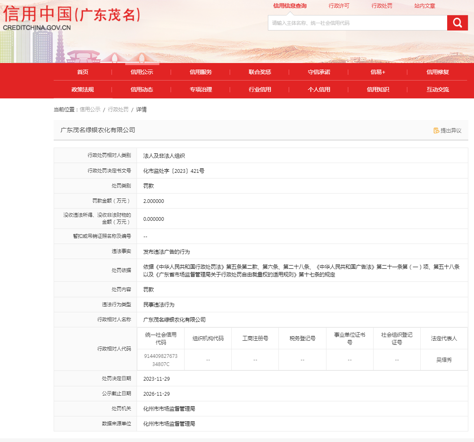Screen dimensions: 474x442
Task: Go to 行业信用 section
Action: 260,89
